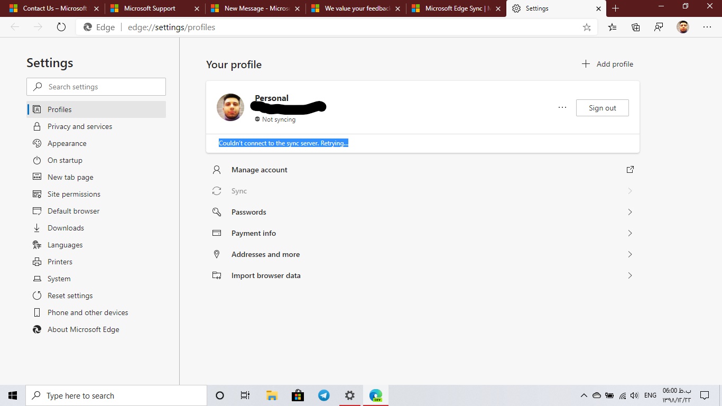722x406 pixels.
Task: Open Cortana circle on taskbar
Action: tap(220, 395)
